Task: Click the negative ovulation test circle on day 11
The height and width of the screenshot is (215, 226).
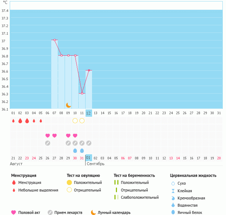Action: (x=82, y=121)
